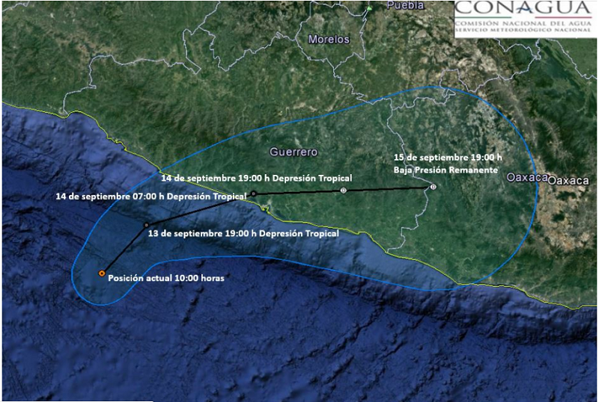Click the Puebla state label

(x=406, y=5)
